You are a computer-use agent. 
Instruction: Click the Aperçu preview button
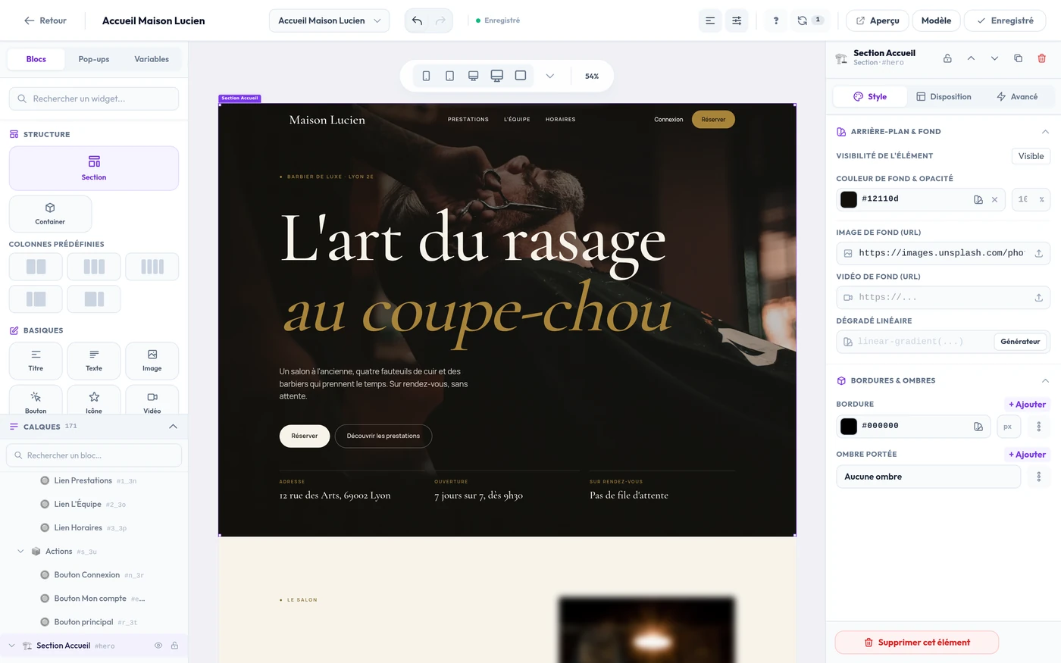point(878,20)
